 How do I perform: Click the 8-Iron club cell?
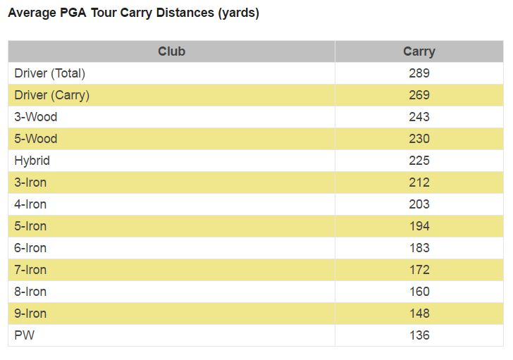[x=30, y=292]
